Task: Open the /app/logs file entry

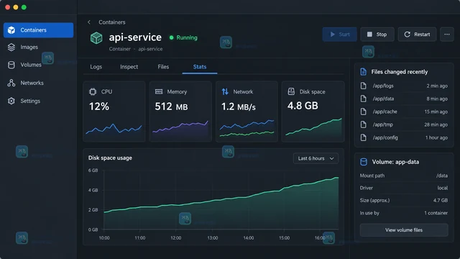Action: tap(404, 86)
